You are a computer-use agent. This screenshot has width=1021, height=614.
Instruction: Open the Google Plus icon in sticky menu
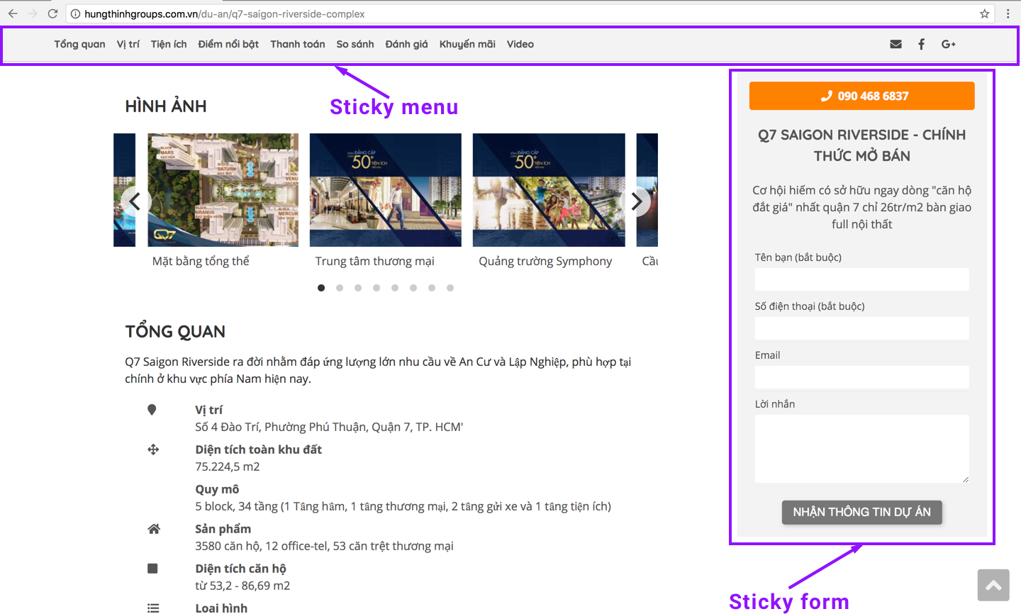pyautogui.click(x=949, y=44)
